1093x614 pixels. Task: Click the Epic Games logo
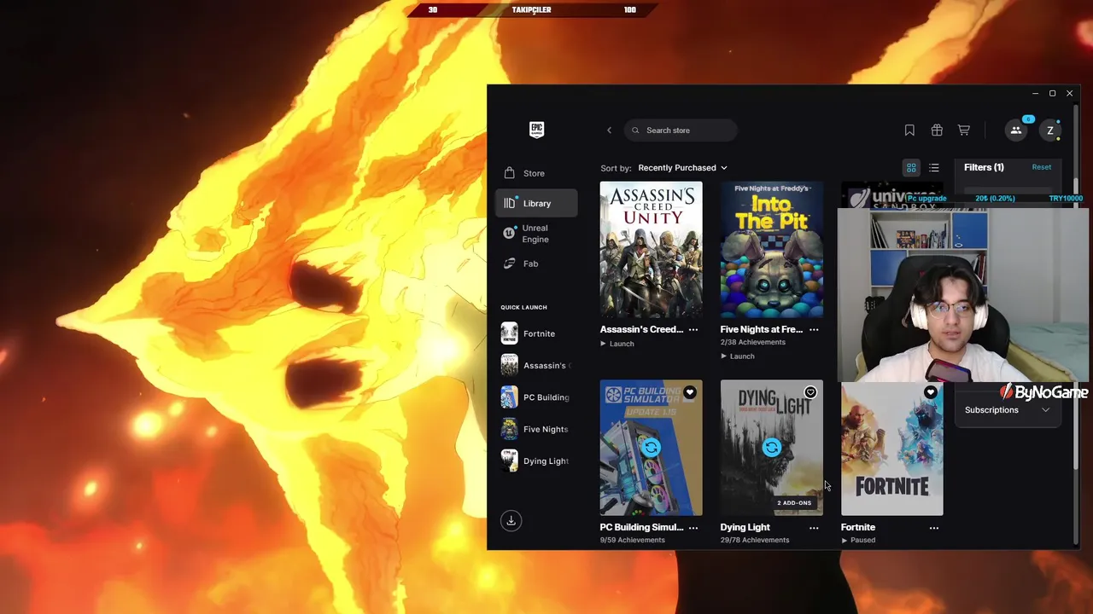click(536, 130)
